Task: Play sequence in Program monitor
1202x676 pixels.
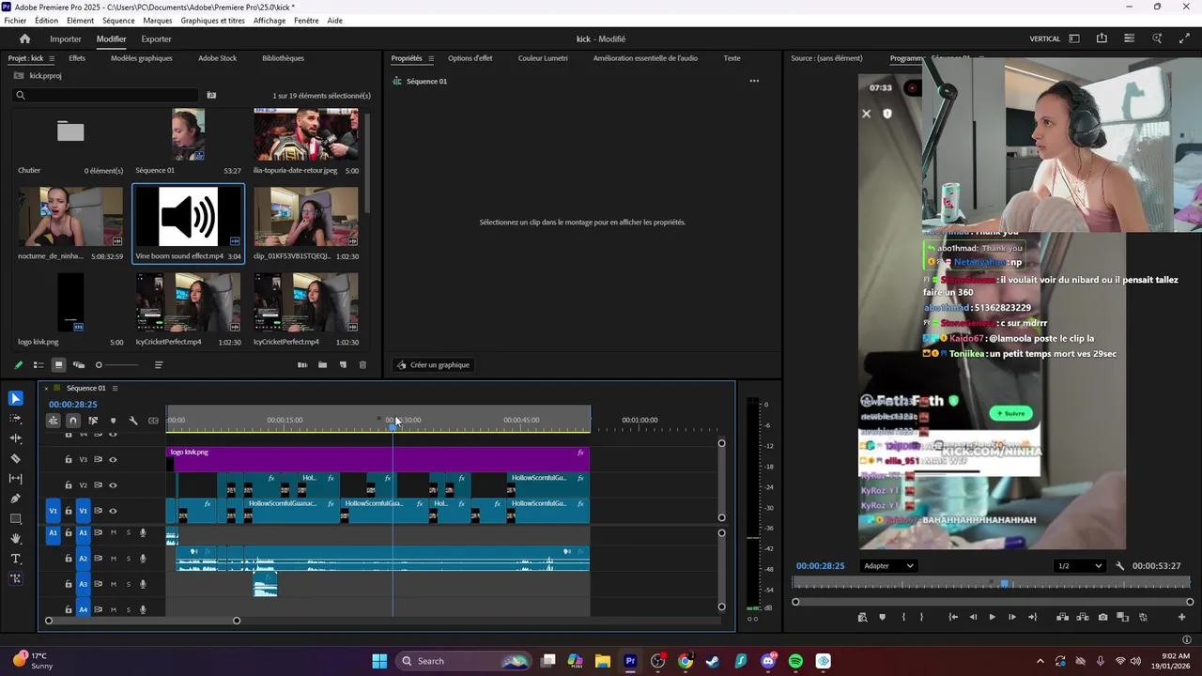Action: [992, 617]
